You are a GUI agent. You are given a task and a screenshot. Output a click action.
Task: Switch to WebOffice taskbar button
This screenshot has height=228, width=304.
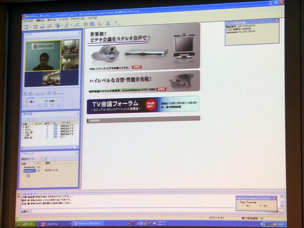(x=54, y=224)
